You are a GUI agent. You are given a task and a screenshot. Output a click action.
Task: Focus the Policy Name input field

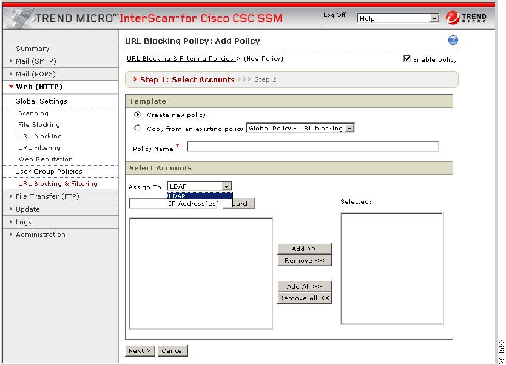(x=312, y=147)
